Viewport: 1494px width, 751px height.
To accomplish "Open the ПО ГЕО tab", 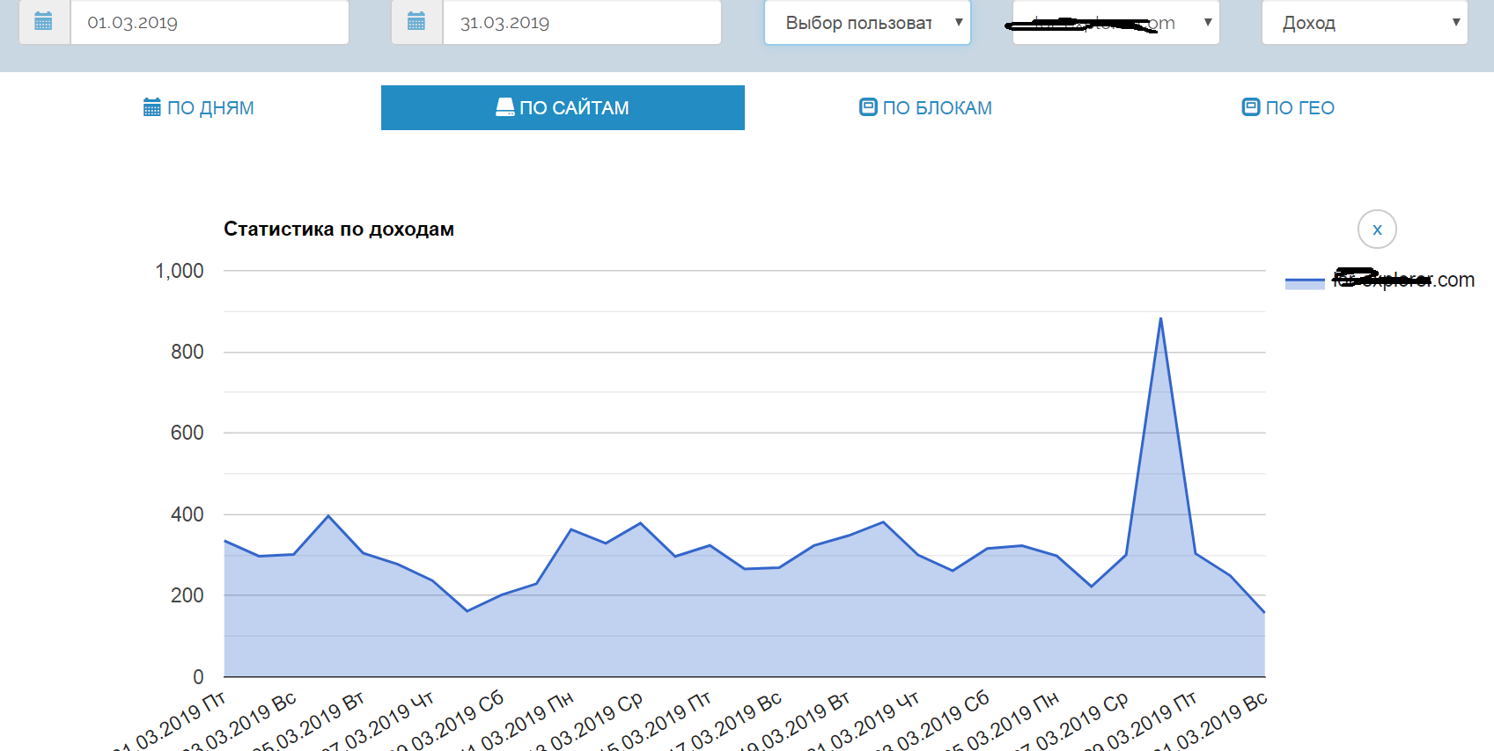I will pos(1289,107).
